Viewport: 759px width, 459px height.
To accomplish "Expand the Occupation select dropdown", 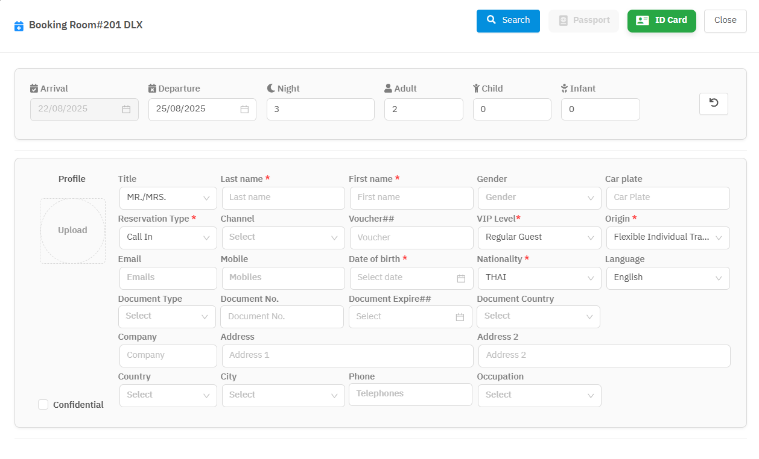I will coord(539,395).
